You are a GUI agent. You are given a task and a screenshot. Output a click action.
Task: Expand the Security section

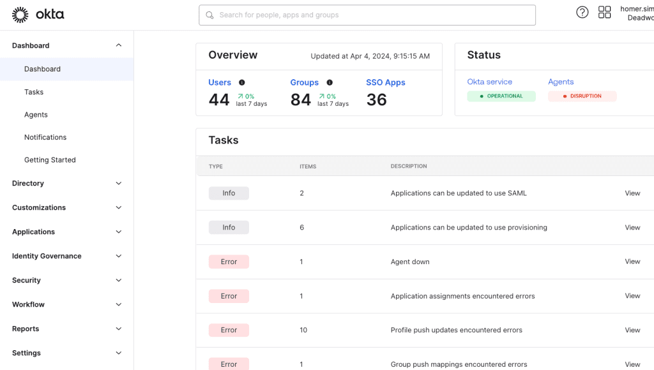(x=66, y=280)
